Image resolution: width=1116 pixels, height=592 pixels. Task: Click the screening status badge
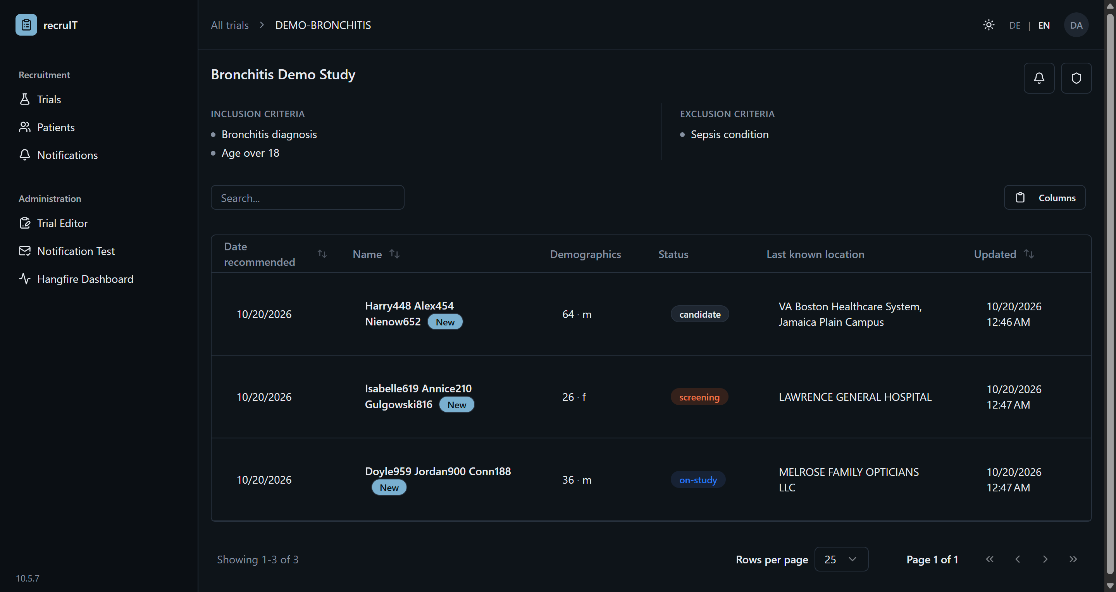tap(699, 397)
